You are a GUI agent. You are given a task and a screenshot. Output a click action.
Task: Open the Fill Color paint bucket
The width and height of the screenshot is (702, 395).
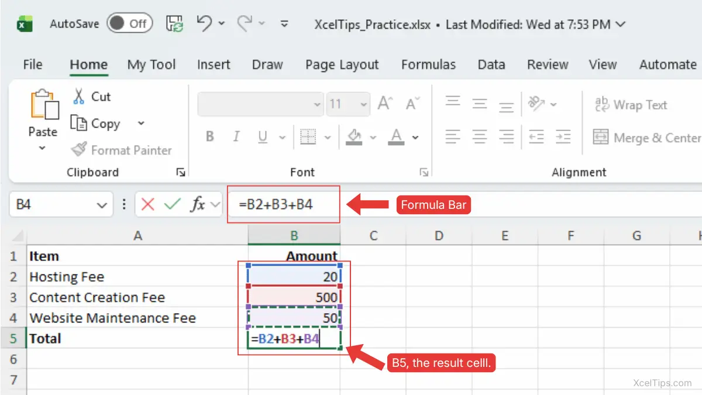tap(354, 137)
